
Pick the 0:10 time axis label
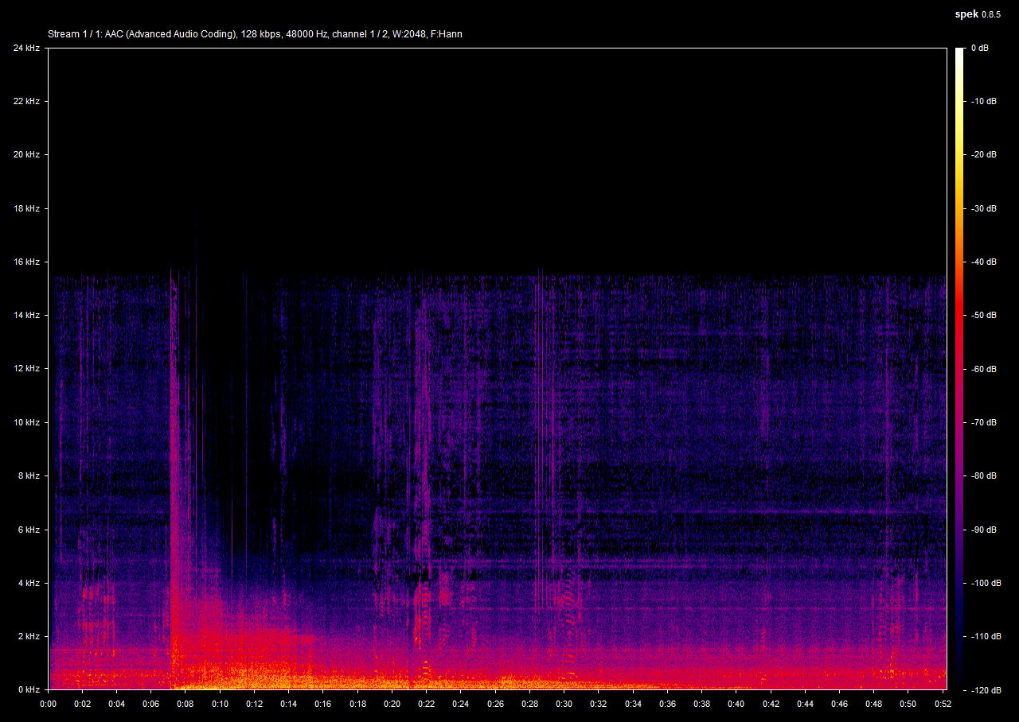(220, 704)
